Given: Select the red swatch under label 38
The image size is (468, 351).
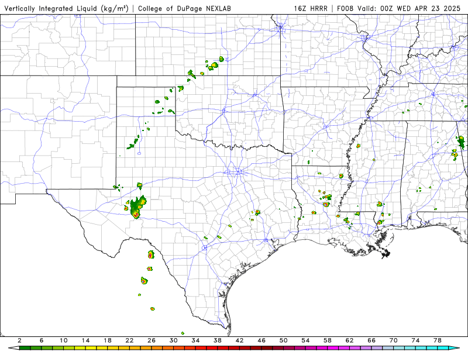Looking at the screenshot, I should (x=223, y=348).
